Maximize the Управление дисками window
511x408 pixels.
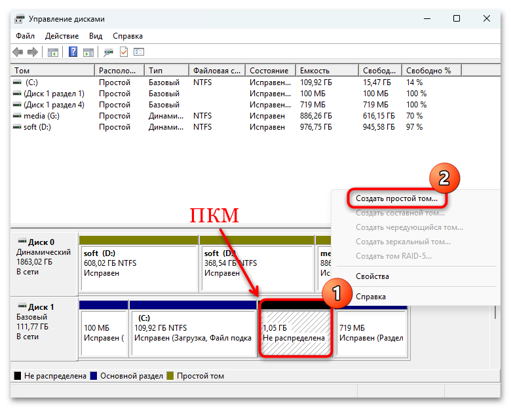[457, 18]
